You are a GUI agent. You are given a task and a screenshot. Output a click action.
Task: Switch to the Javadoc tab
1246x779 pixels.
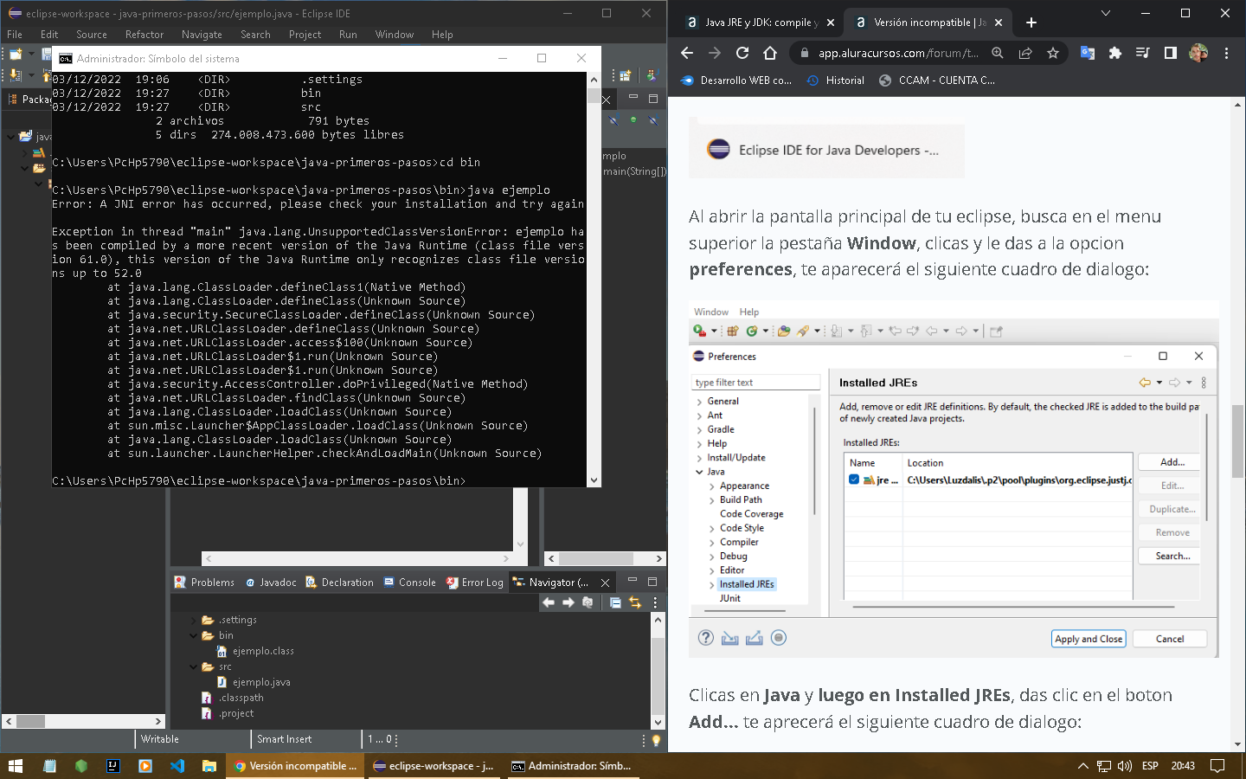(271, 583)
